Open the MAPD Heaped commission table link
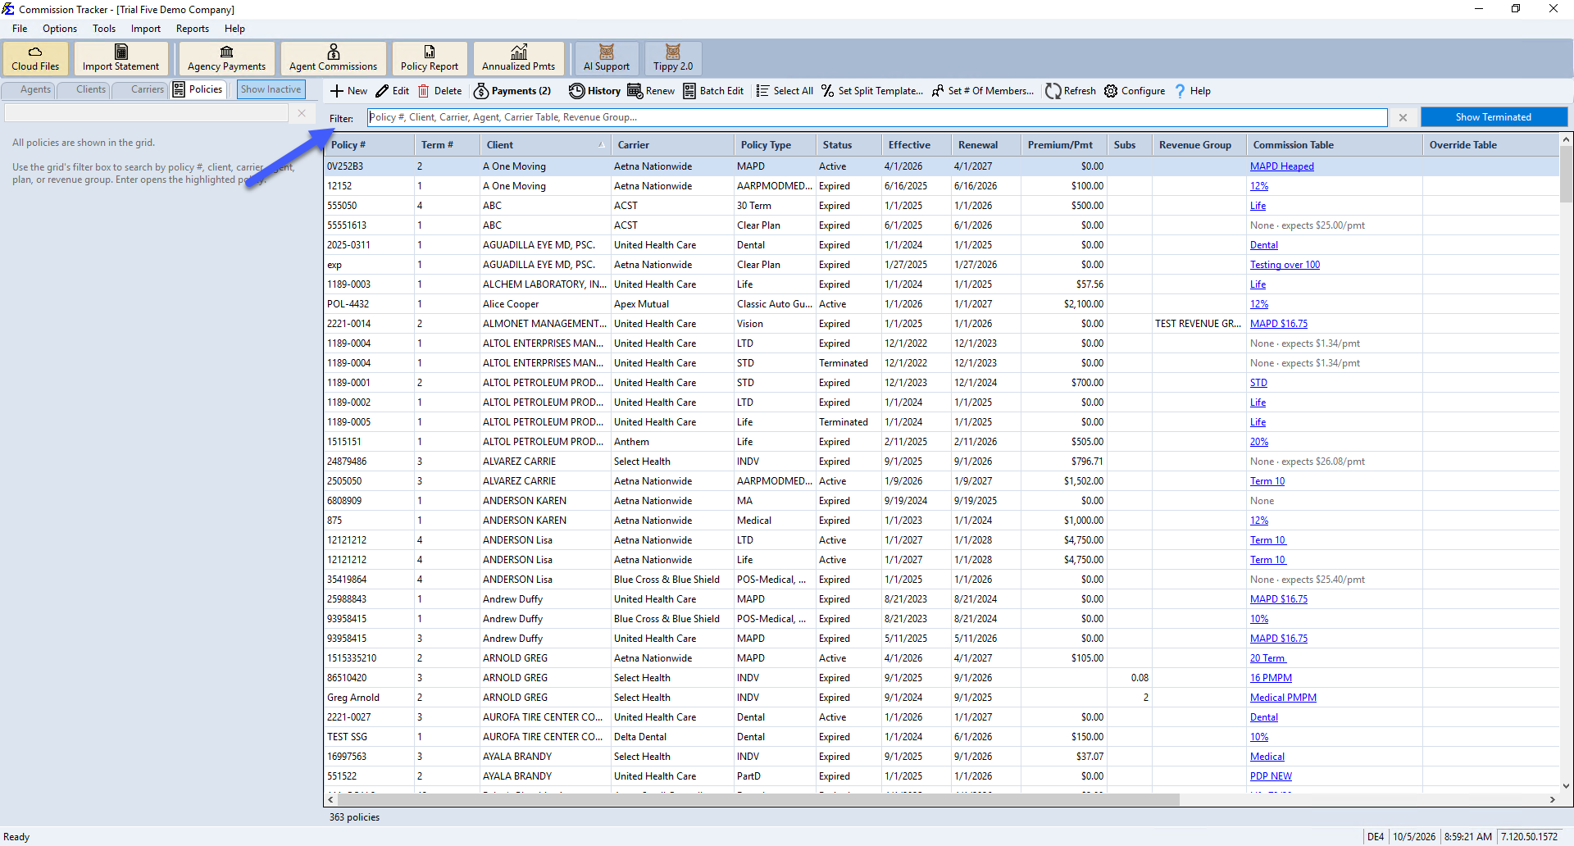 1281,166
